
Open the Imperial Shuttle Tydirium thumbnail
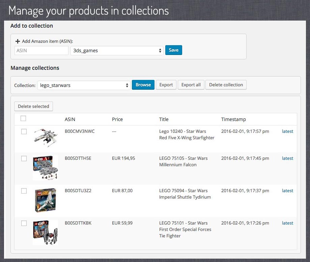coord(46,200)
